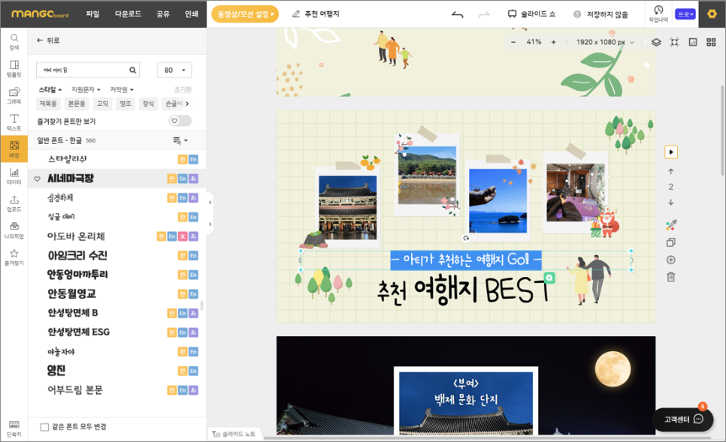Choose the 어부드림 본문 font
The image size is (726, 442).
pyautogui.click(x=75, y=390)
